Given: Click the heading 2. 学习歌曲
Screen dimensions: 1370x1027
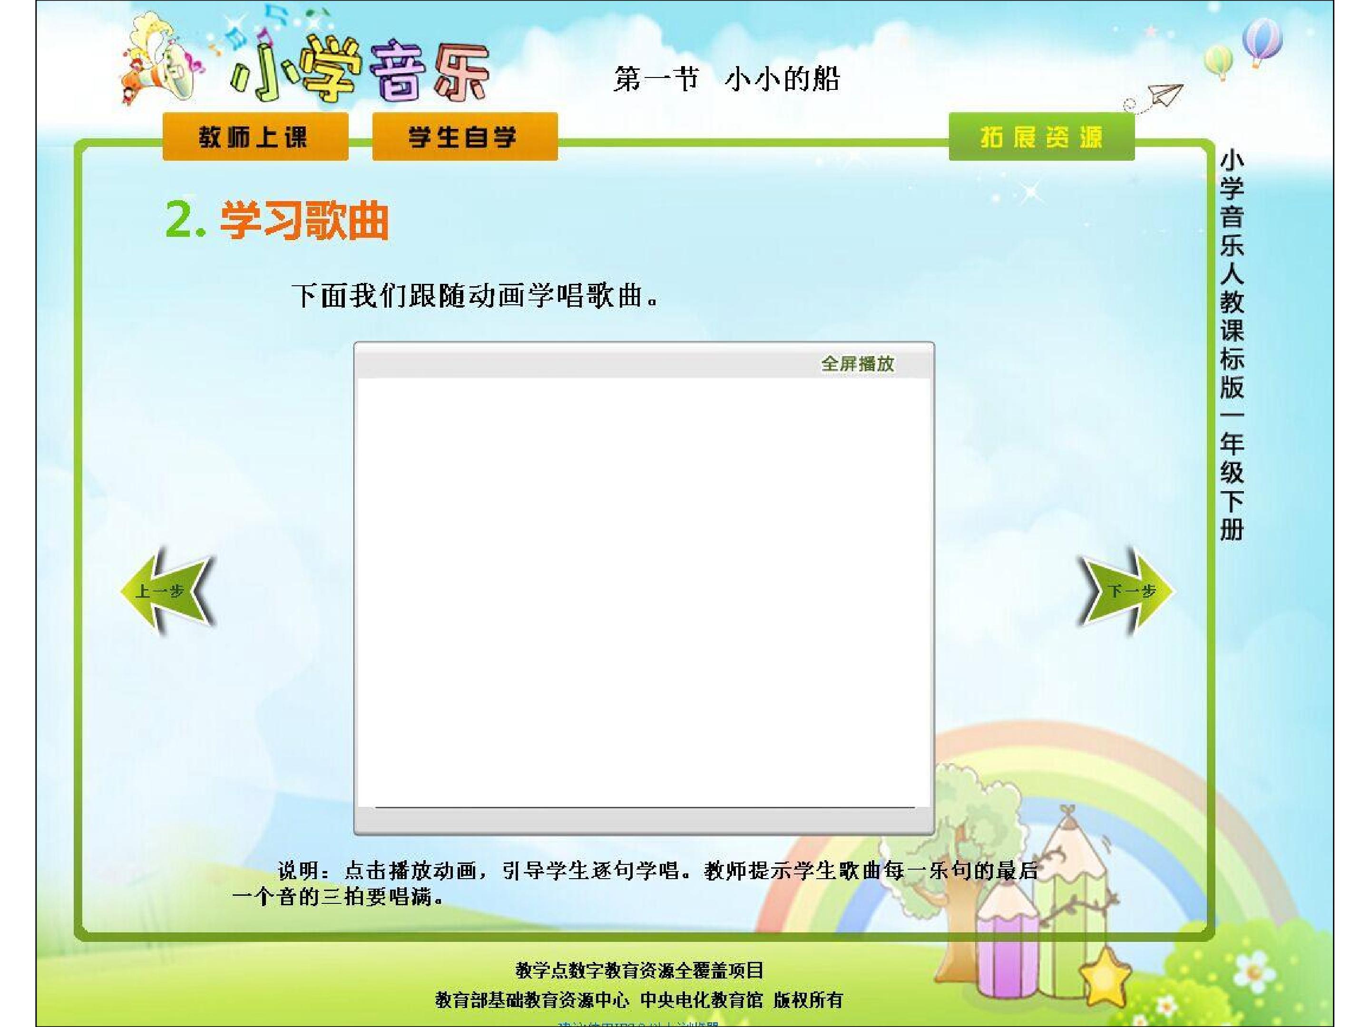Looking at the screenshot, I should point(277,220).
